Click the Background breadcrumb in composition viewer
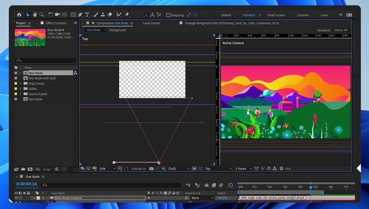The width and height of the screenshot is (369, 209). 117,30
